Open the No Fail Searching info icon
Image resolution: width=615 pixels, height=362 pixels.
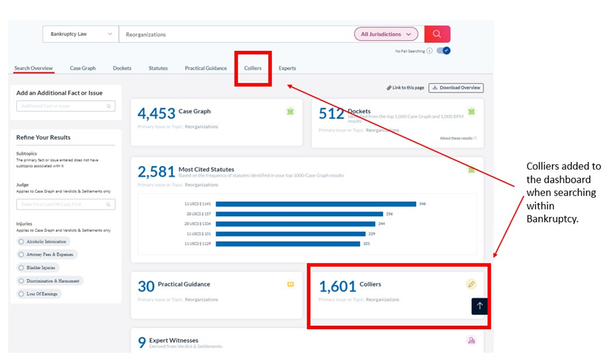430,51
